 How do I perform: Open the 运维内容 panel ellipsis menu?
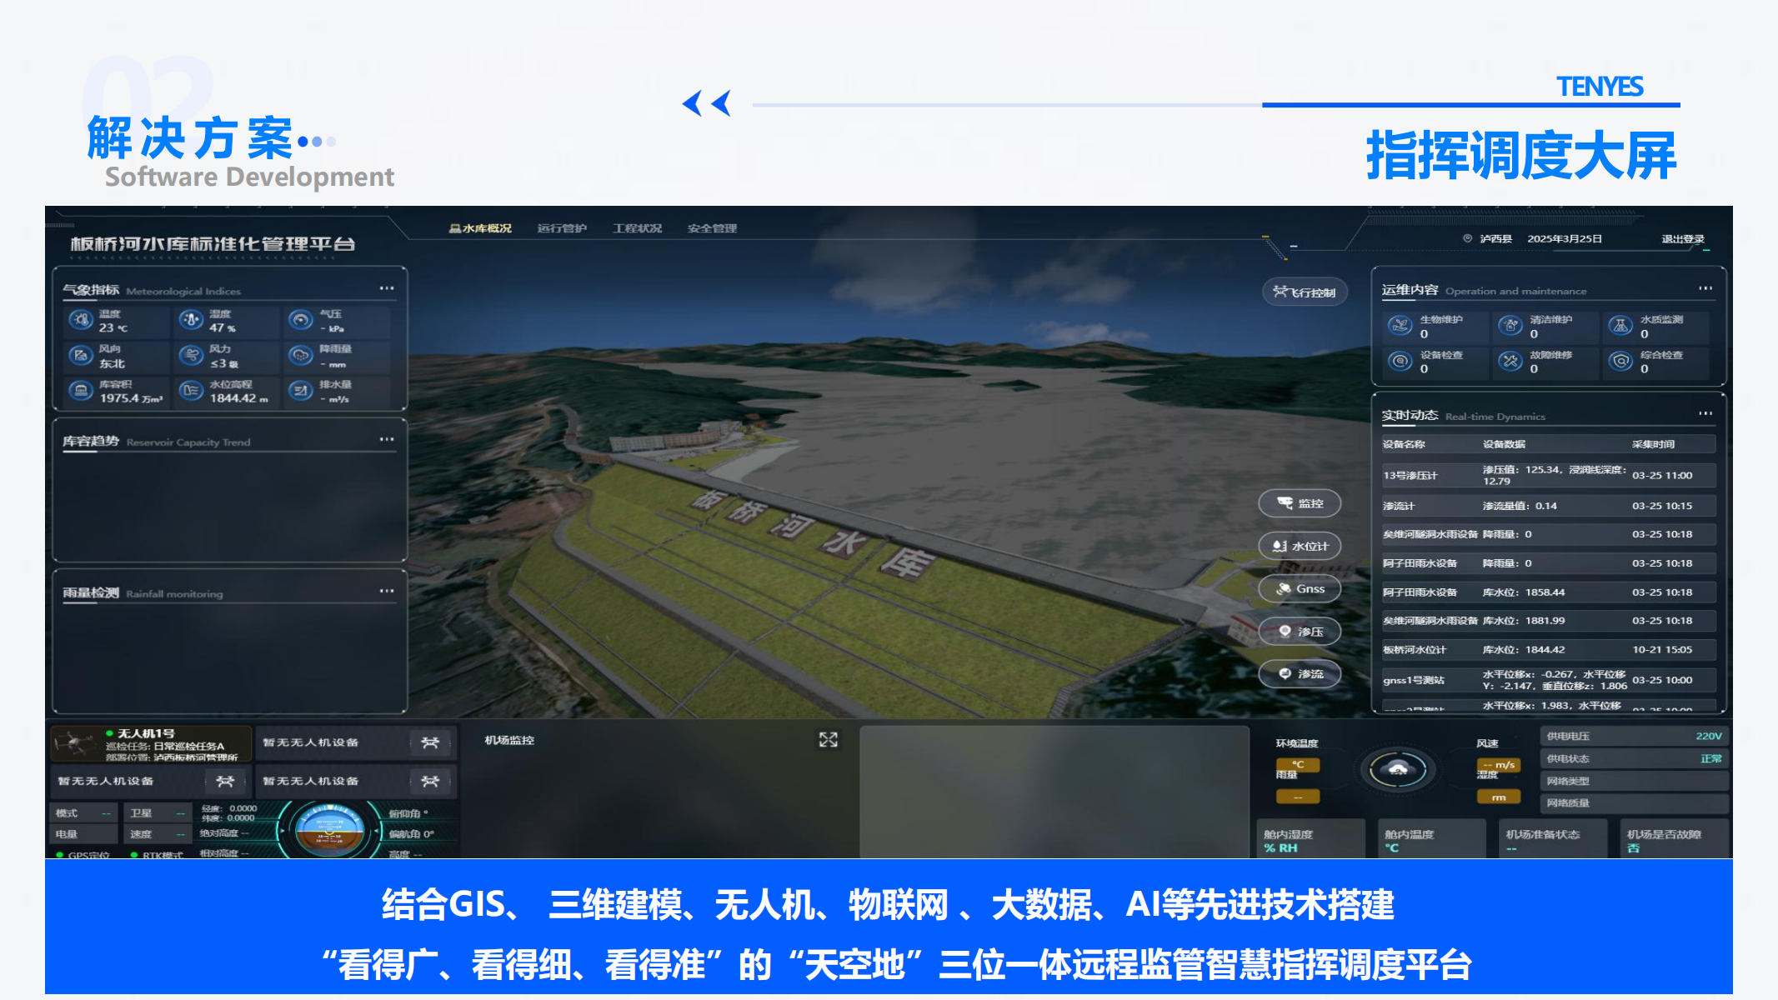pyautogui.click(x=1705, y=288)
